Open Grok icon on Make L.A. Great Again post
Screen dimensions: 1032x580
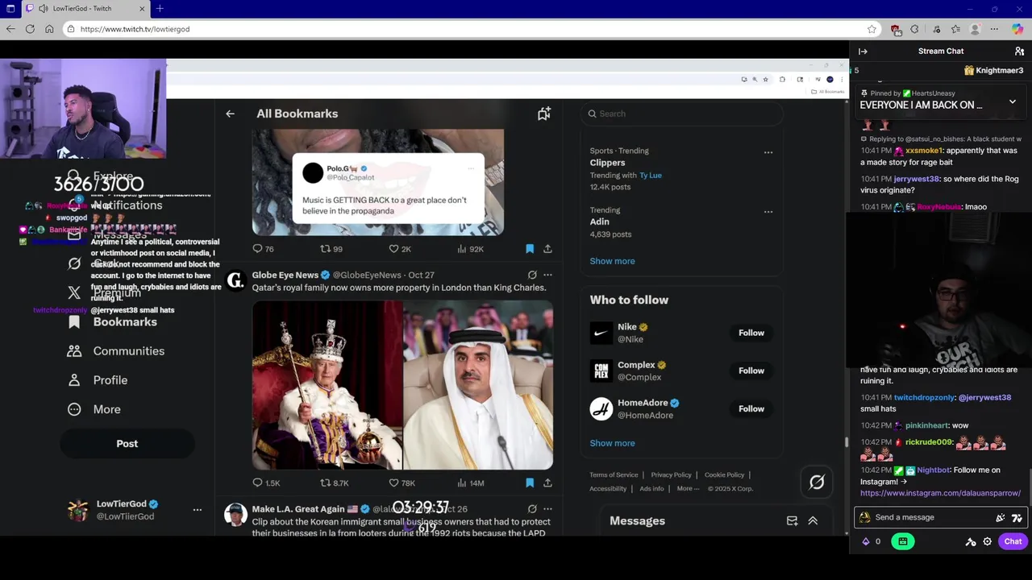(532, 509)
